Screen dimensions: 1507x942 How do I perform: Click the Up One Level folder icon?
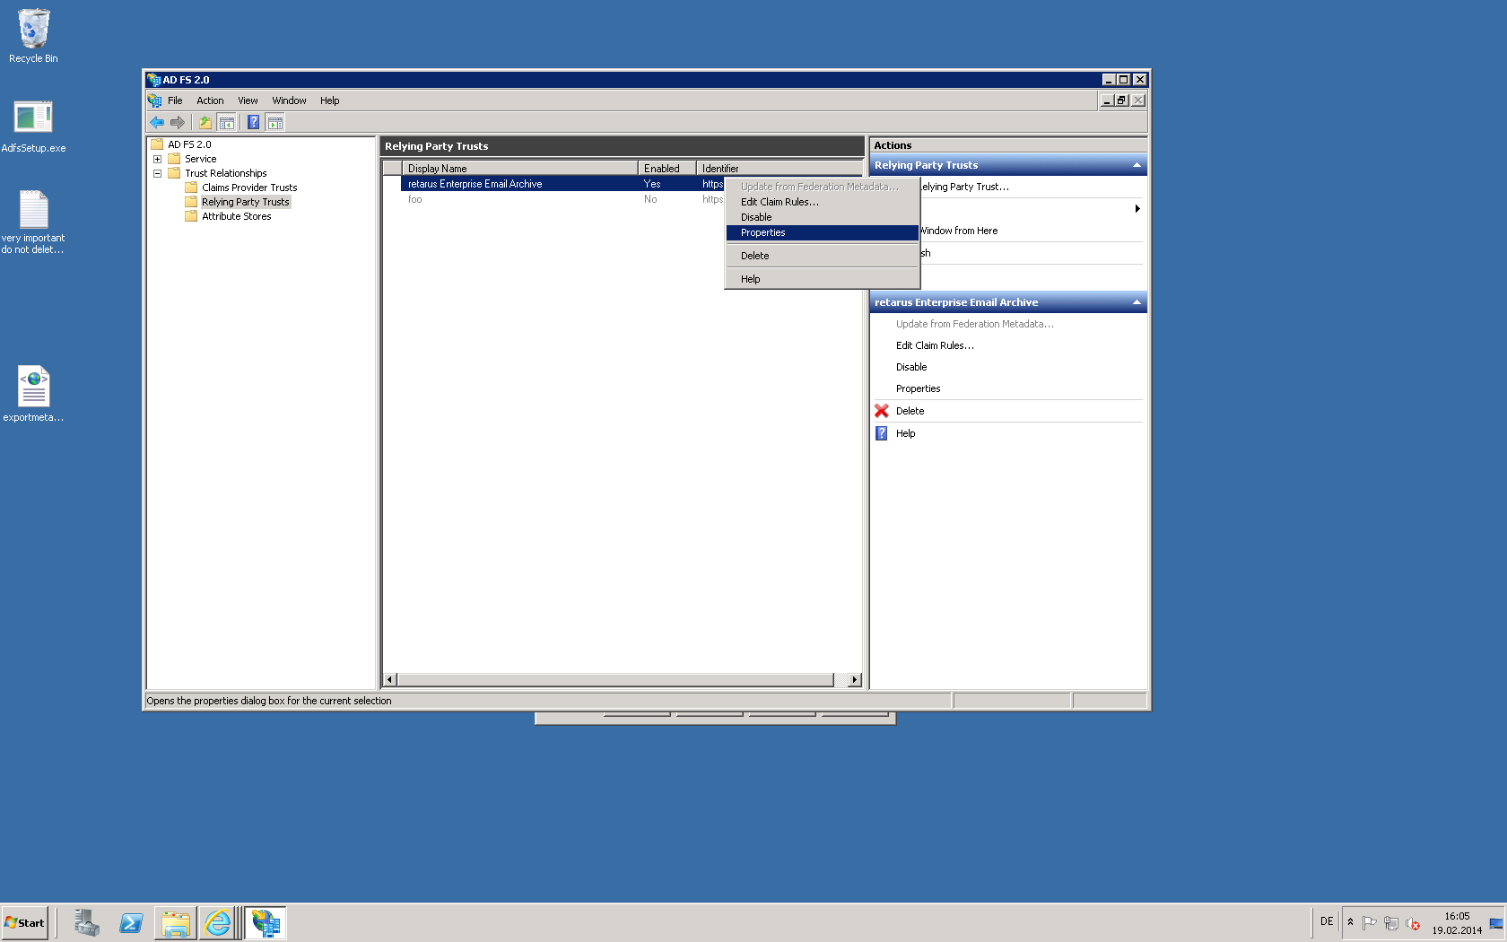(x=205, y=123)
